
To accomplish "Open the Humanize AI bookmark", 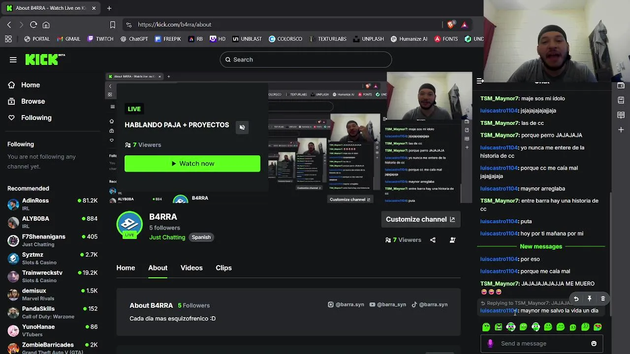I will point(409,39).
